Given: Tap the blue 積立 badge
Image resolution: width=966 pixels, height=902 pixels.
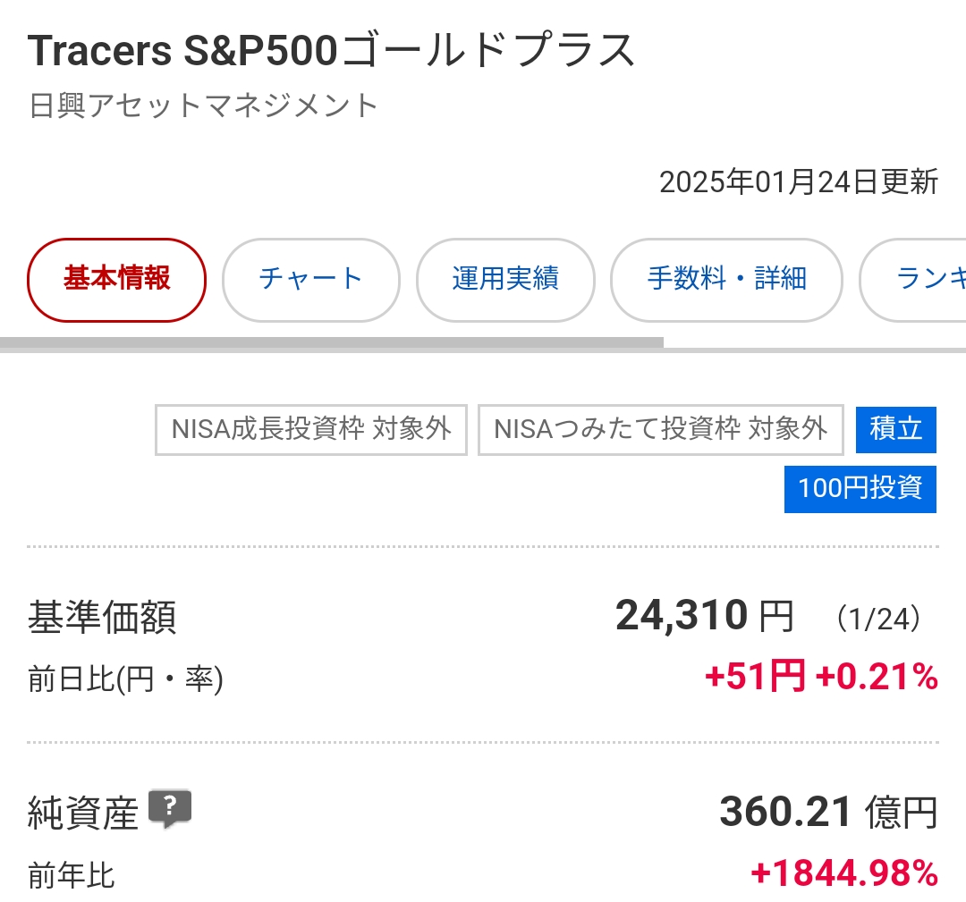Looking at the screenshot, I should (895, 430).
